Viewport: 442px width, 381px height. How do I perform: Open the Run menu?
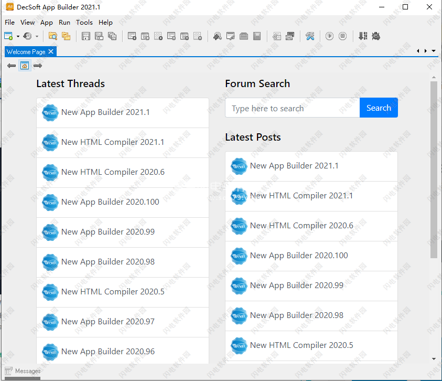point(64,22)
